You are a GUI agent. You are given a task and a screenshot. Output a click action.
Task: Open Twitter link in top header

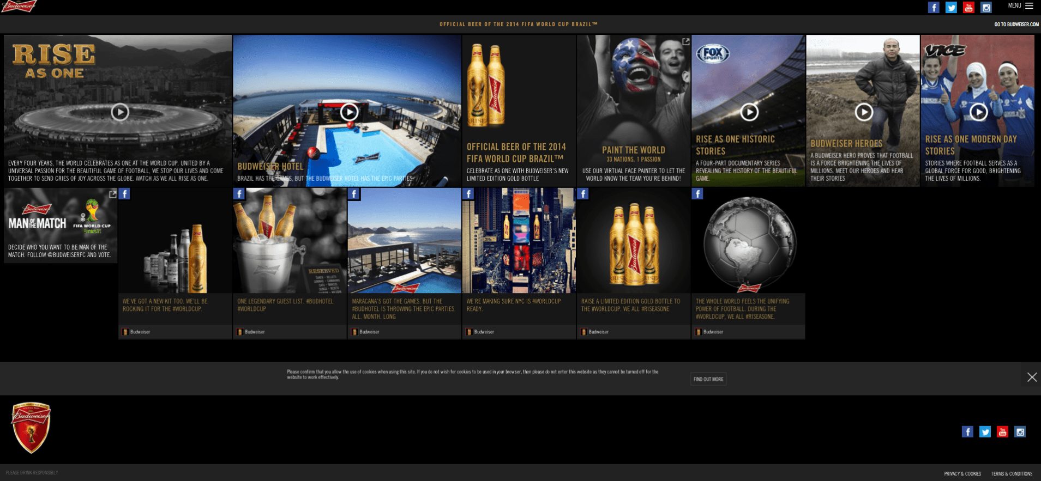[951, 8]
